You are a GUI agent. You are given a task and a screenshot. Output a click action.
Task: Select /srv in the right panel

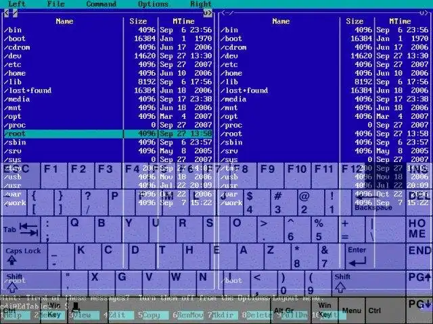(229, 151)
